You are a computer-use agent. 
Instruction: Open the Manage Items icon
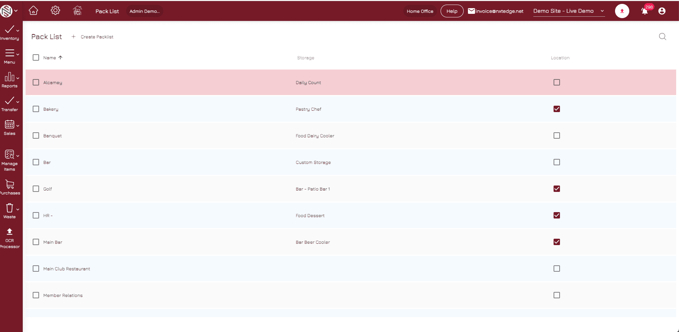coord(10,154)
